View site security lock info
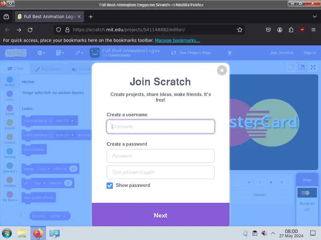The height and width of the screenshot is (240, 321). (67, 30)
